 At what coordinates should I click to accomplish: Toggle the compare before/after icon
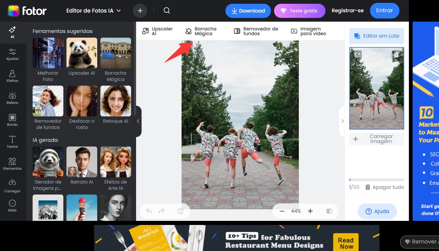pyautogui.click(x=329, y=211)
